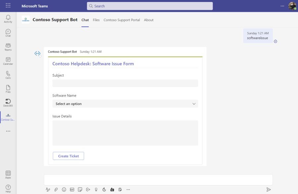
Task: Open Teams in the left sidebar
Action: pyautogui.click(x=8, y=47)
